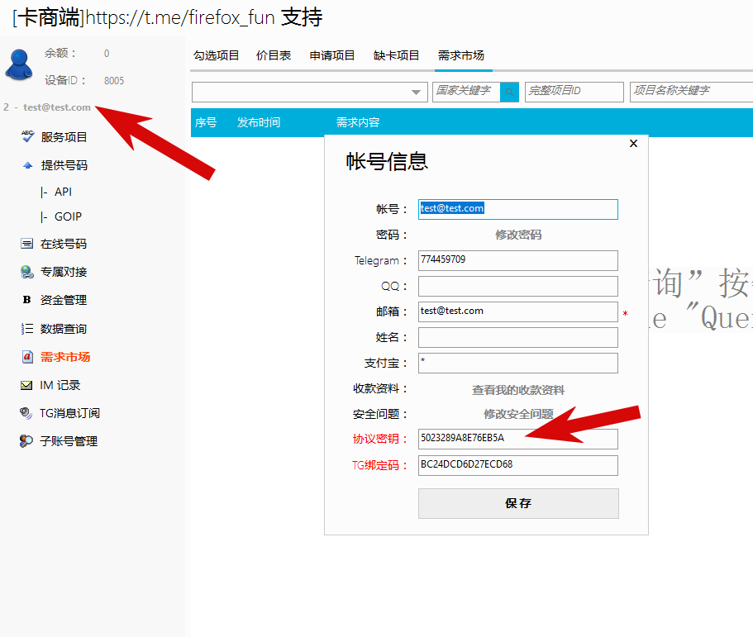Click the 邮箱 input field

tap(518, 312)
